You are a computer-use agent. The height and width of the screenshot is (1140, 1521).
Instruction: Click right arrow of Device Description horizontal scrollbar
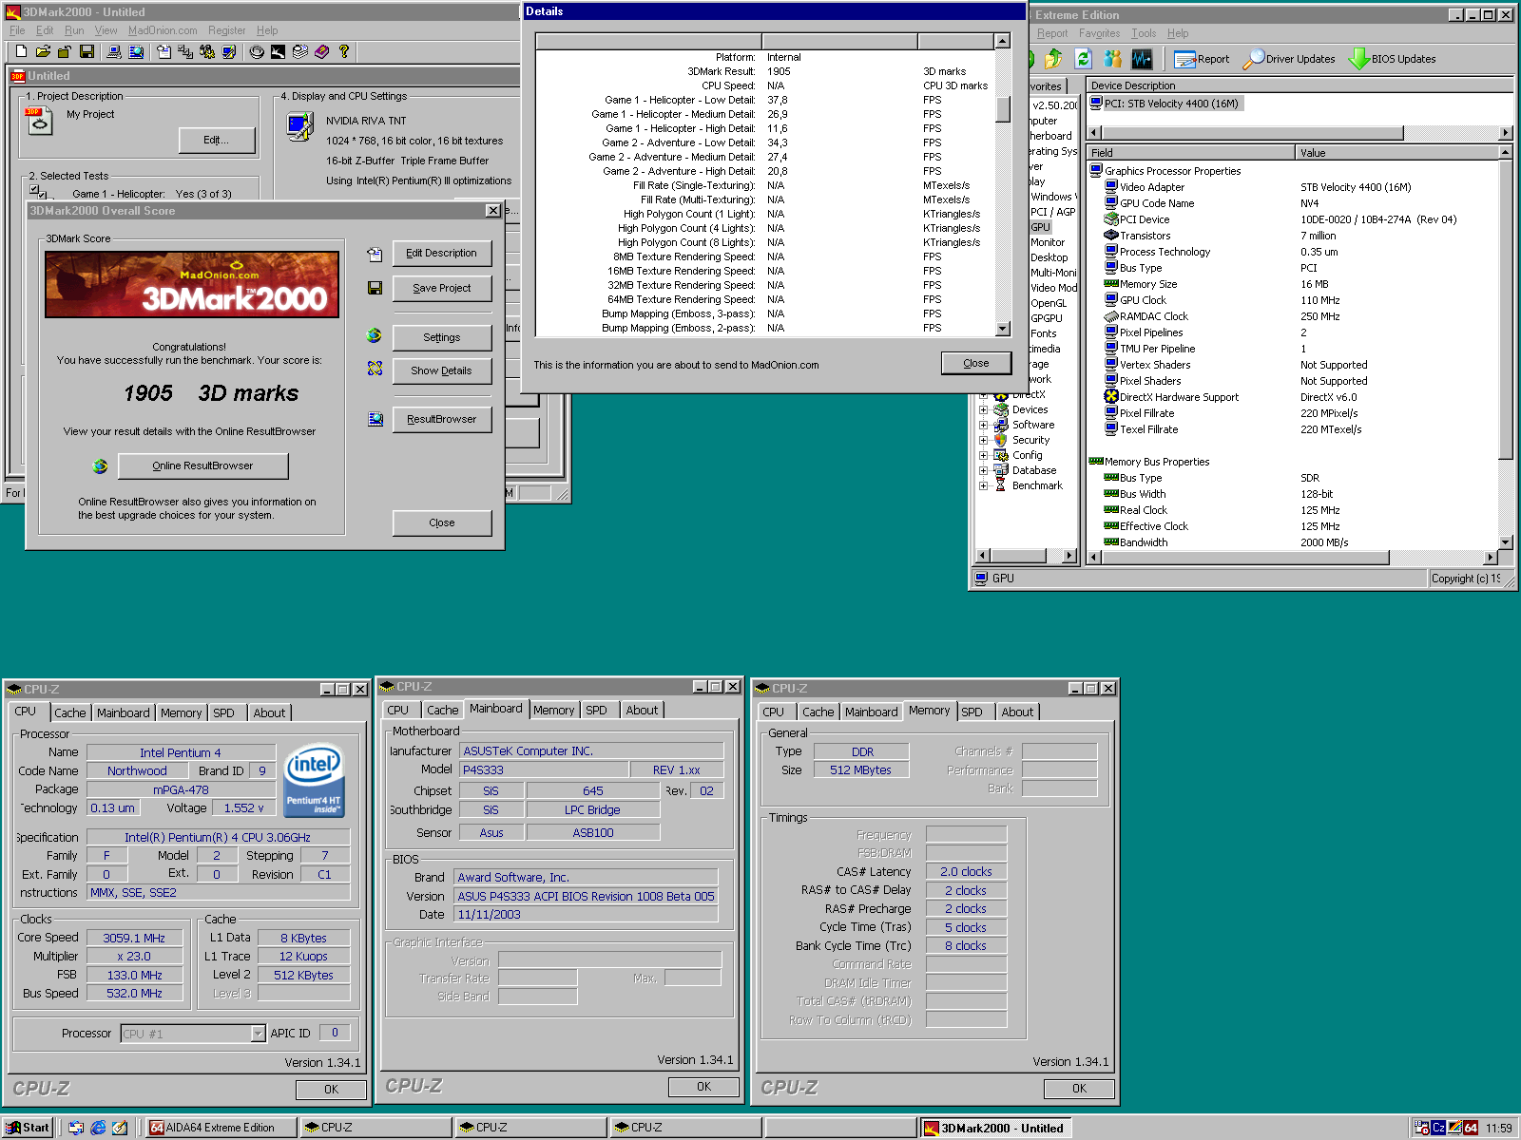click(x=1505, y=133)
